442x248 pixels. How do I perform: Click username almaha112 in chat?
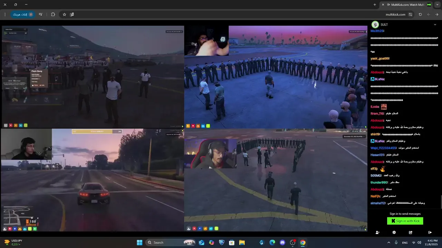pyautogui.click(x=378, y=203)
